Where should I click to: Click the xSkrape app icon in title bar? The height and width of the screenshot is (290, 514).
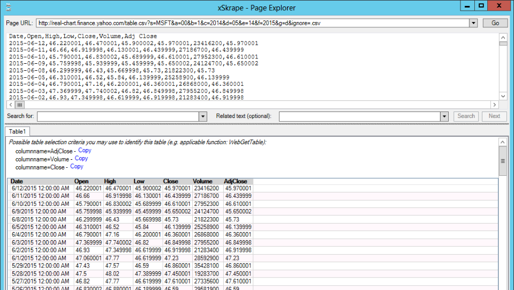9,7
